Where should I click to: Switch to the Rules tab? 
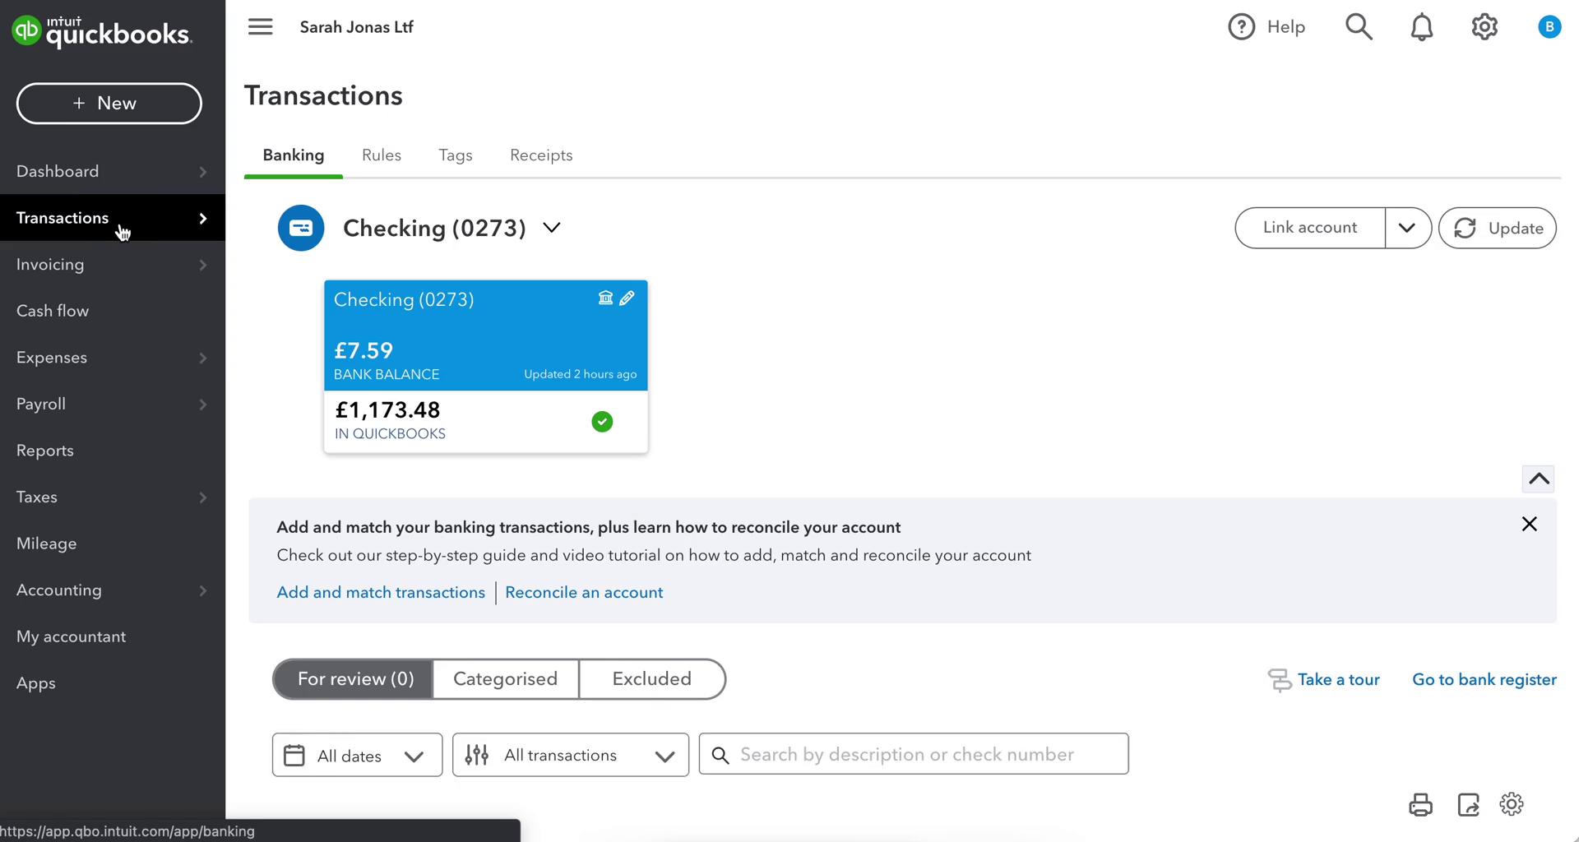[382, 155]
